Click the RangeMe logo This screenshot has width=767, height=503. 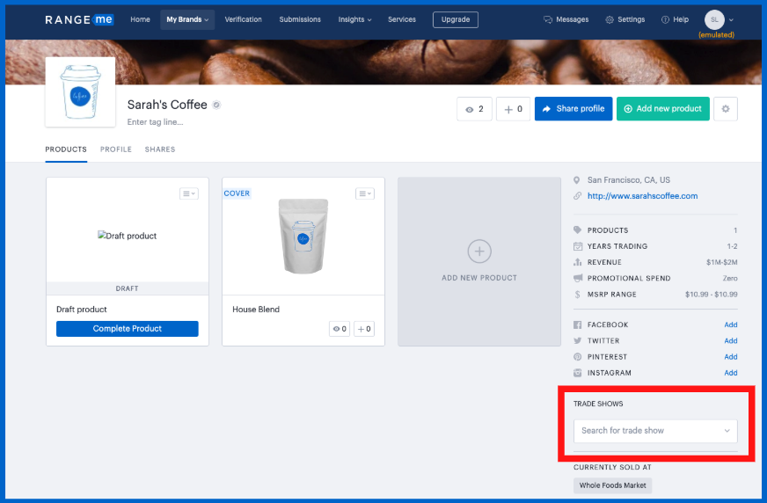tap(79, 19)
